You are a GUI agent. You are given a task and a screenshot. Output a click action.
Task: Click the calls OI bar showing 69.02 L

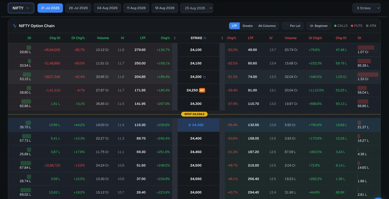26,190
